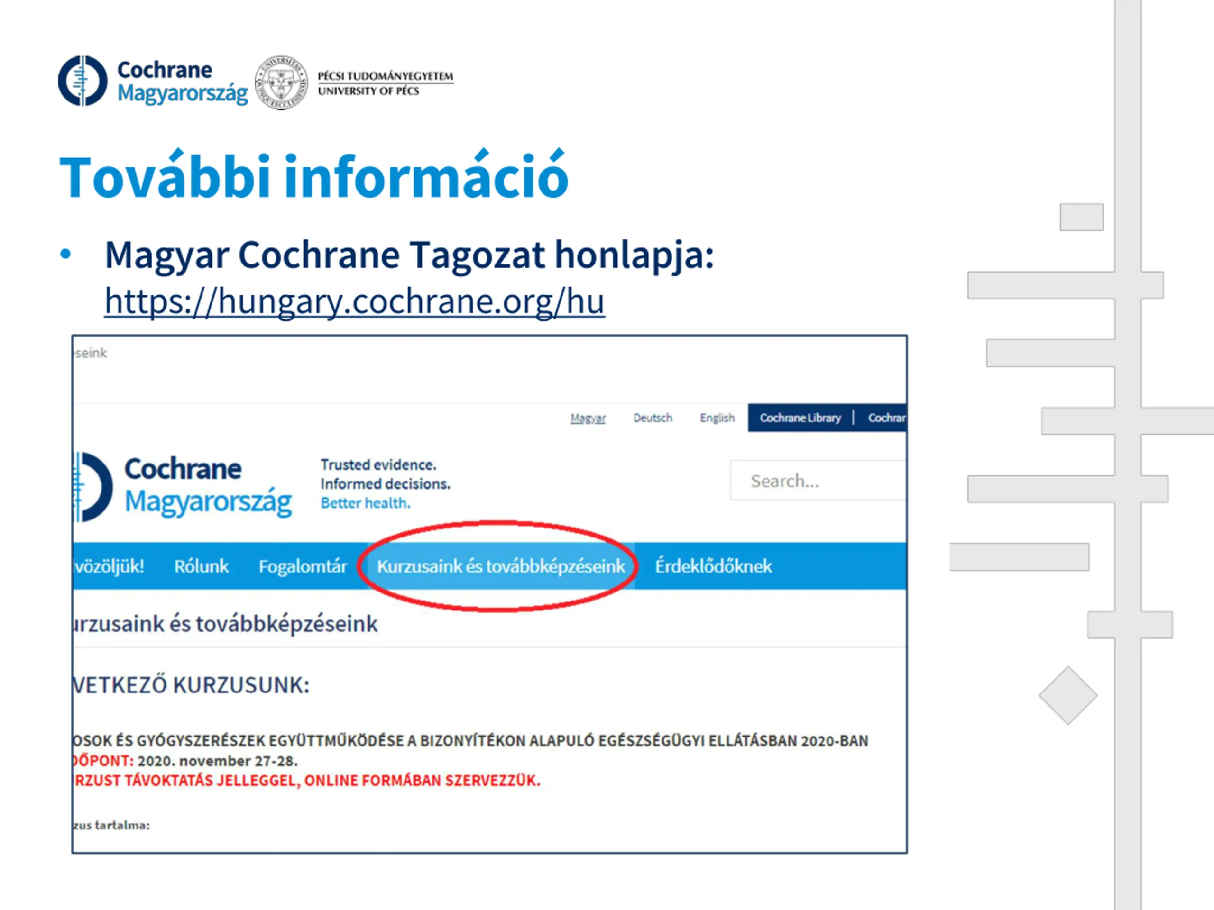
Task: Switch website language to Deutsch
Action: click(x=653, y=418)
